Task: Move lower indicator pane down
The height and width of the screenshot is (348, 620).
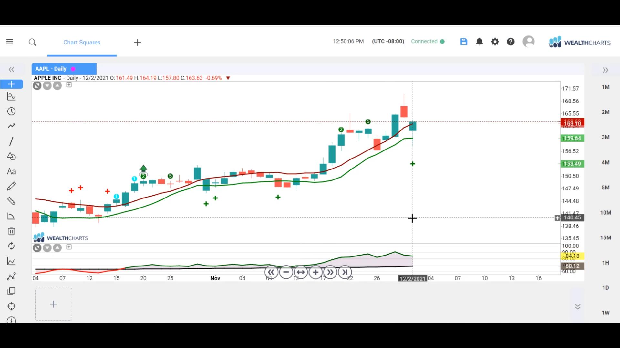Action: [x=47, y=248]
